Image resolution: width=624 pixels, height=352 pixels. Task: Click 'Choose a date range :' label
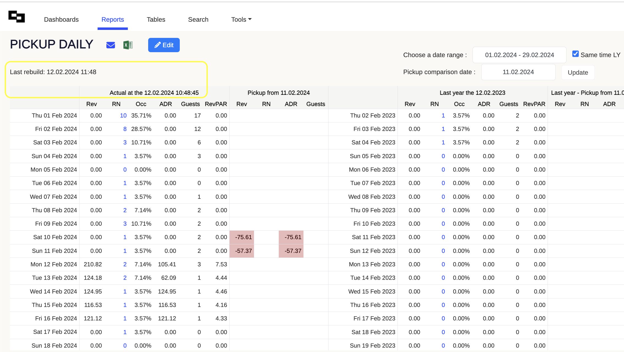pyautogui.click(x=435, y=55)
